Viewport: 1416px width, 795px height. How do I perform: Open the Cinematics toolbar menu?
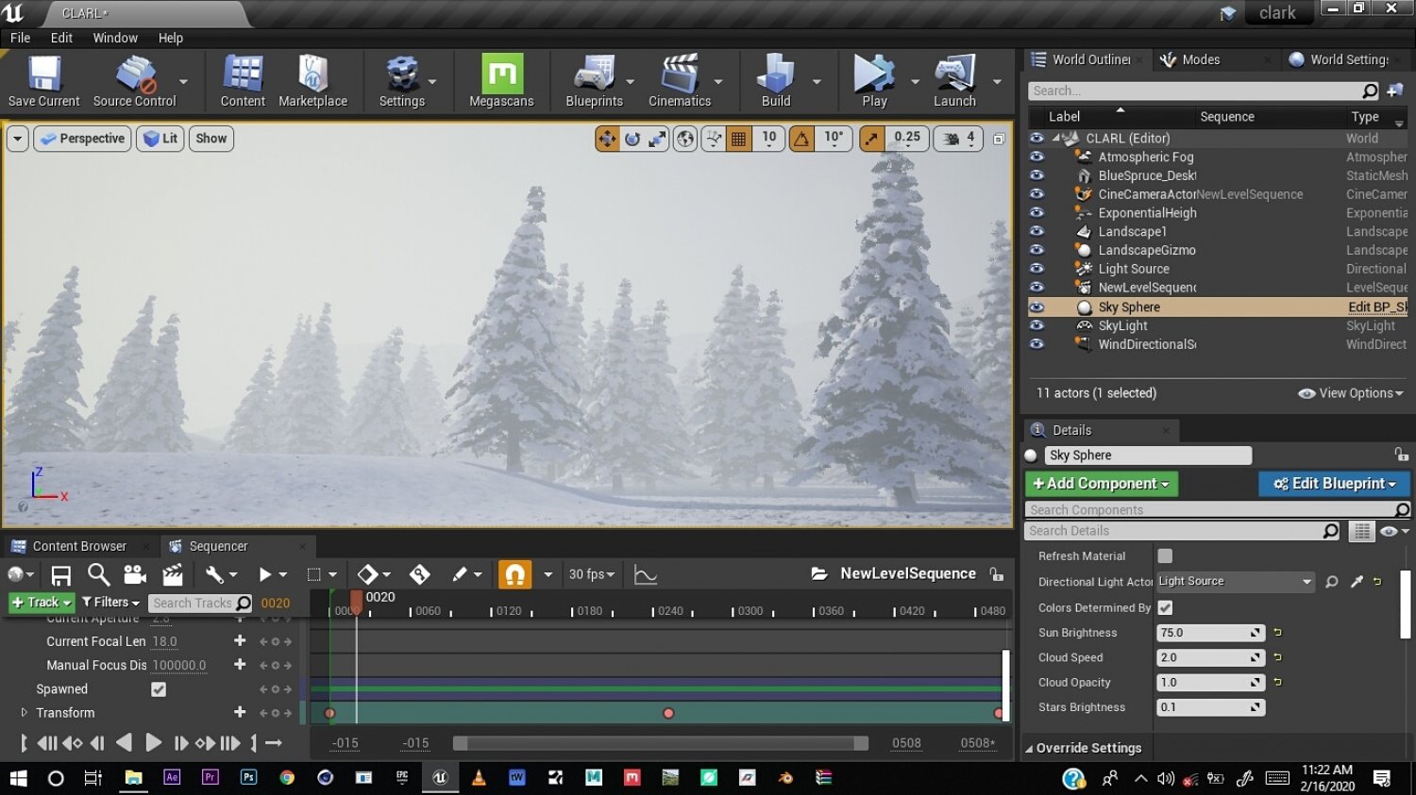(x=682, y=81)
